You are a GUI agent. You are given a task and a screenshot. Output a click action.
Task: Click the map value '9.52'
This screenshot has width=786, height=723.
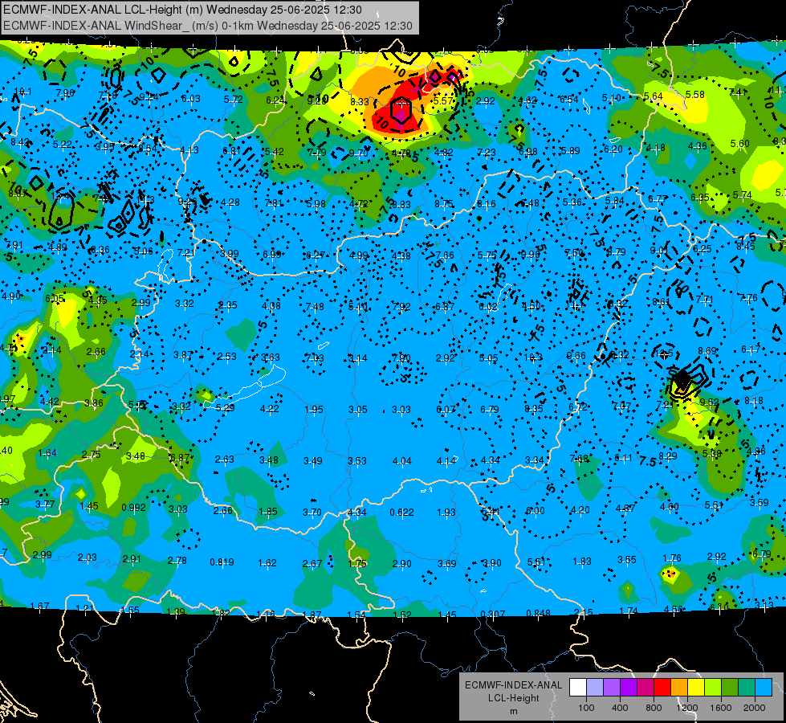click(710, 402)
